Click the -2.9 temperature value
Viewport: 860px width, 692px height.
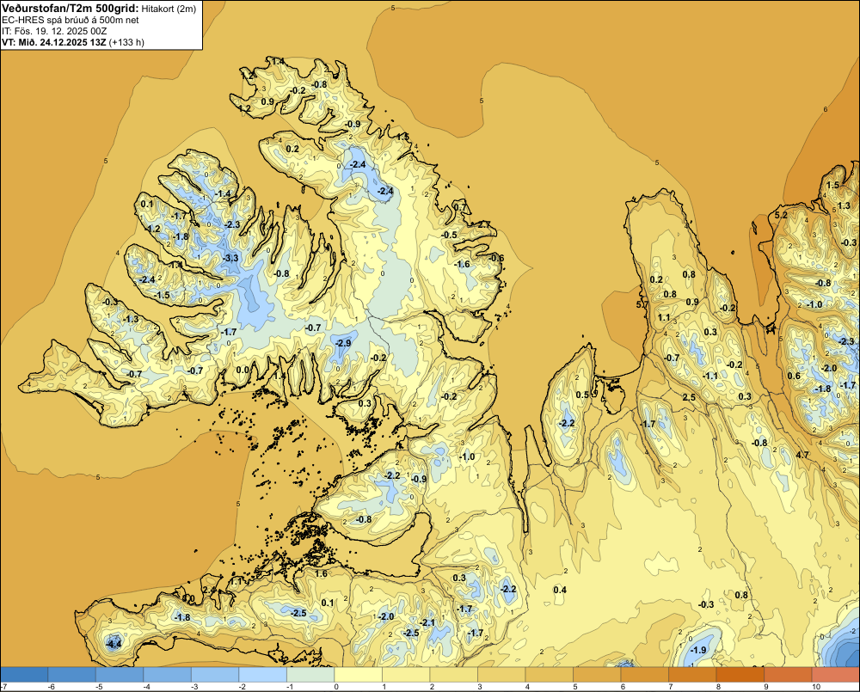click(343, 343)
